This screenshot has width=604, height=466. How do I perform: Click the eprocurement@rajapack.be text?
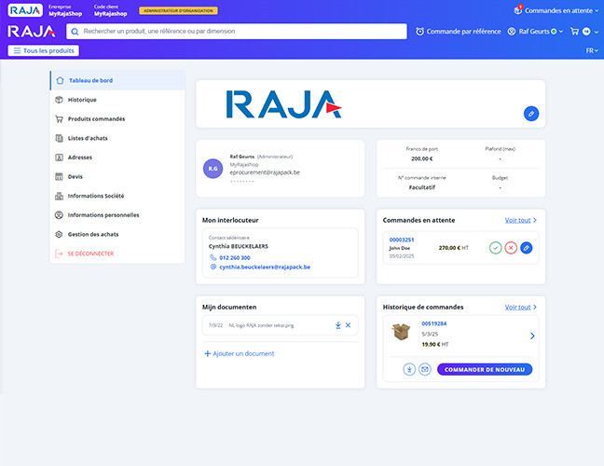pyautogui.click(x=265, y=172)
